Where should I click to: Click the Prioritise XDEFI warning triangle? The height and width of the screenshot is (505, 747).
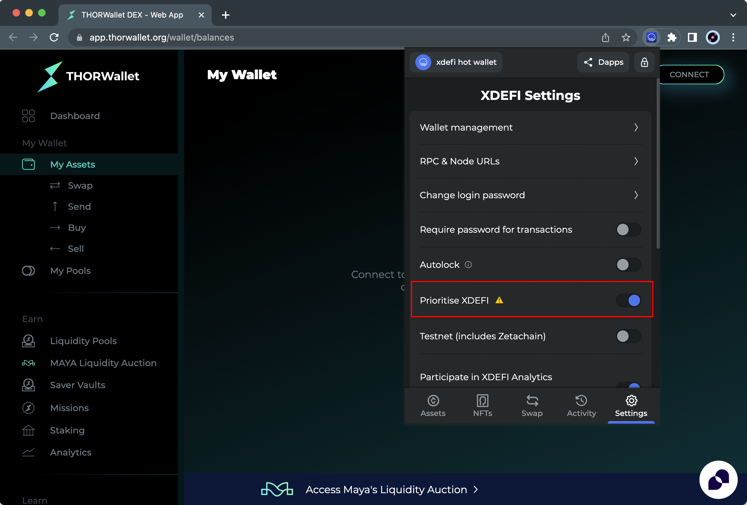[499, 300]
